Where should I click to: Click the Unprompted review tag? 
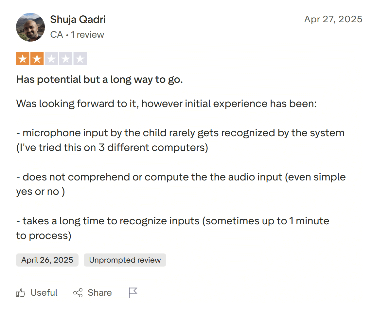[x=125, y=260]
